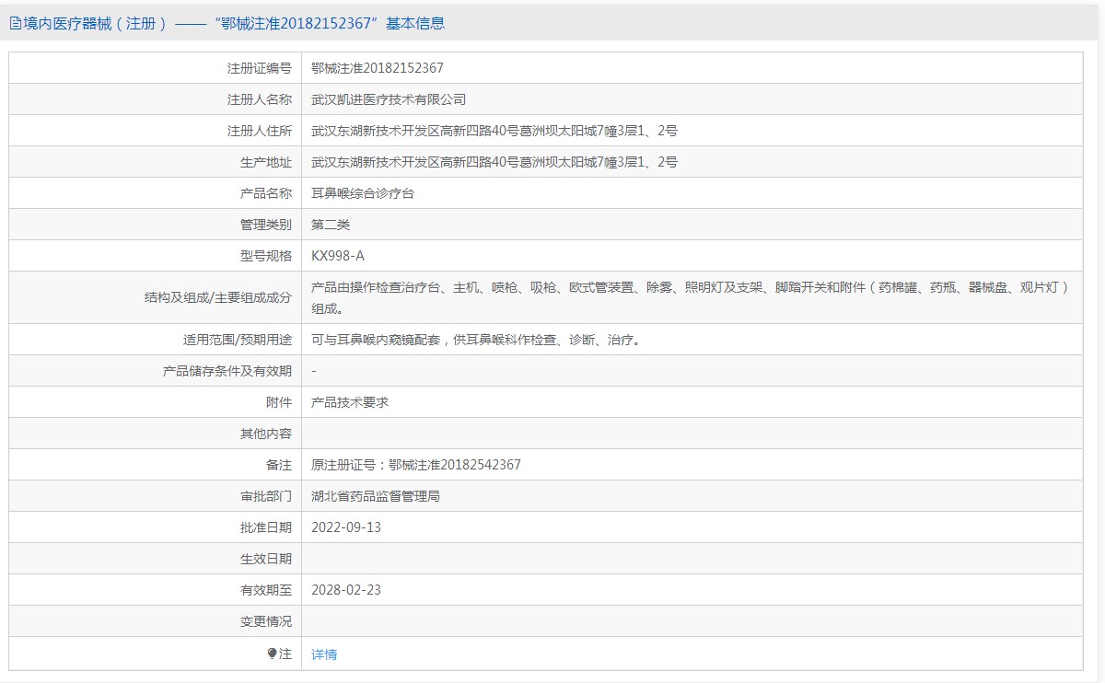Click the 备注 label

(x=279, y=465)
